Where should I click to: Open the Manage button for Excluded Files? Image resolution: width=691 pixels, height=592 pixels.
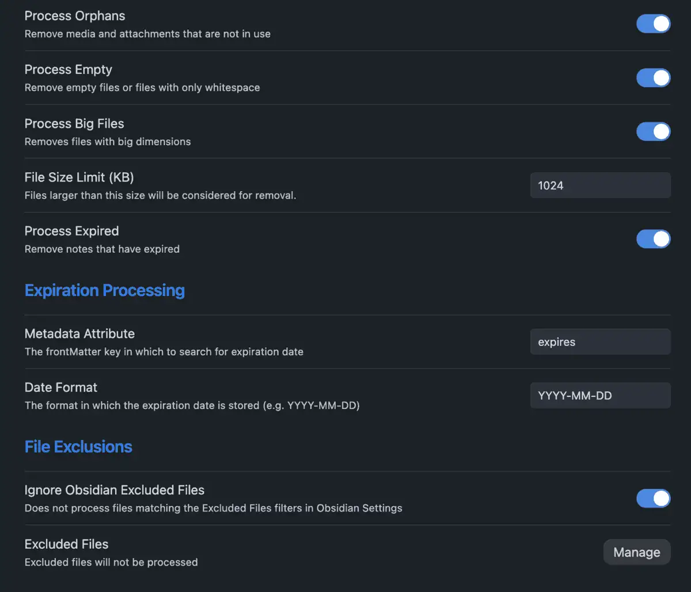(636, 552)
